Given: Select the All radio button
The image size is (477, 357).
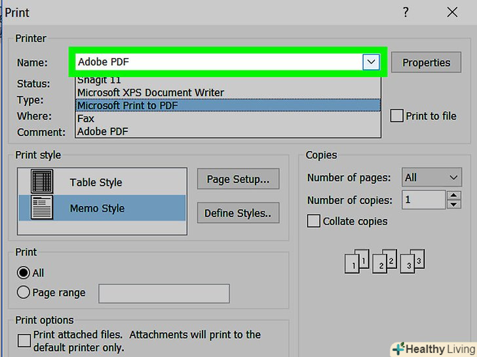Looking at the screenshot, I should pyautogui.click(x=24, y=273).
